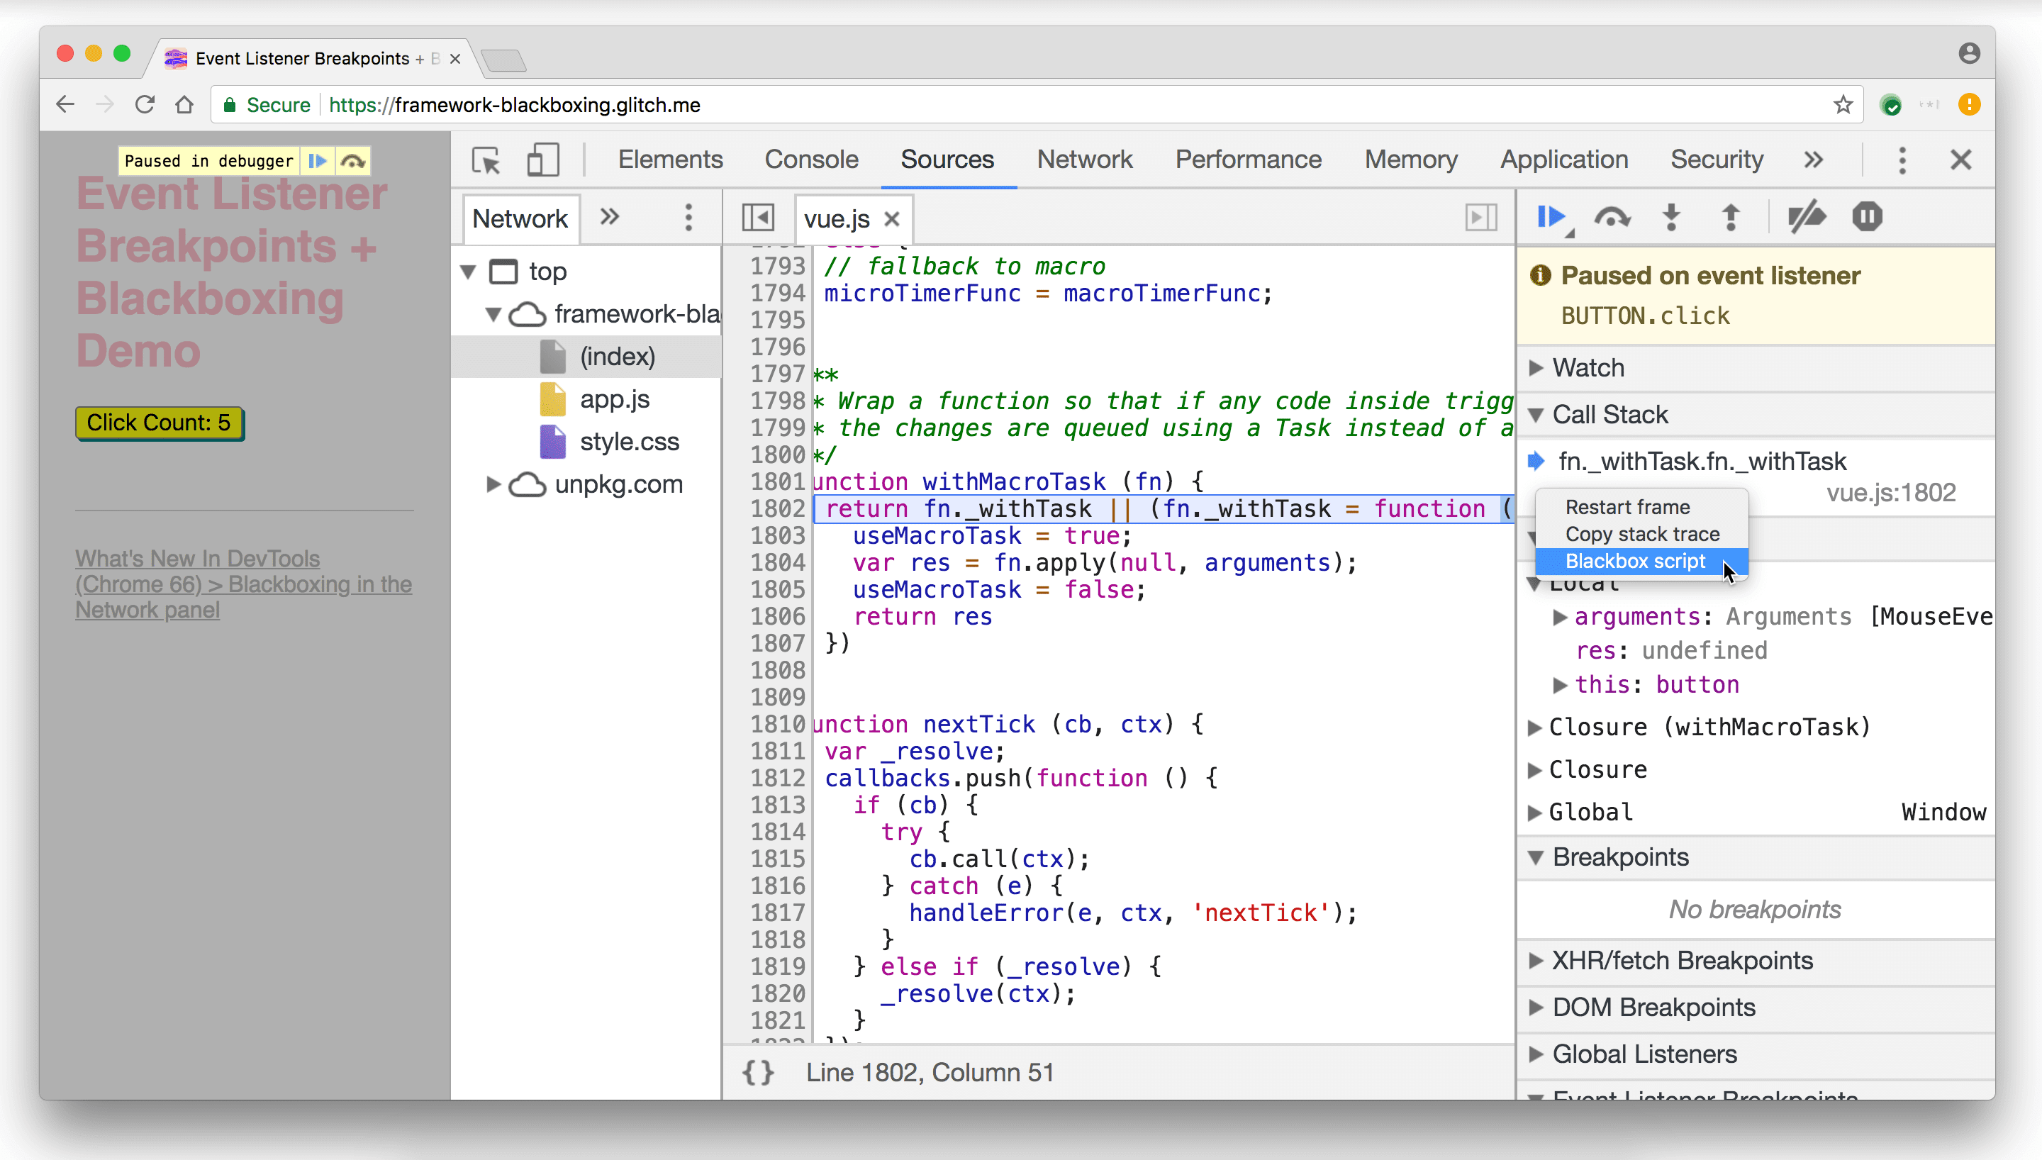2042x1160 pixels.
Task: Click the Pause on exceptions icon
Action: pos(1867,218)
